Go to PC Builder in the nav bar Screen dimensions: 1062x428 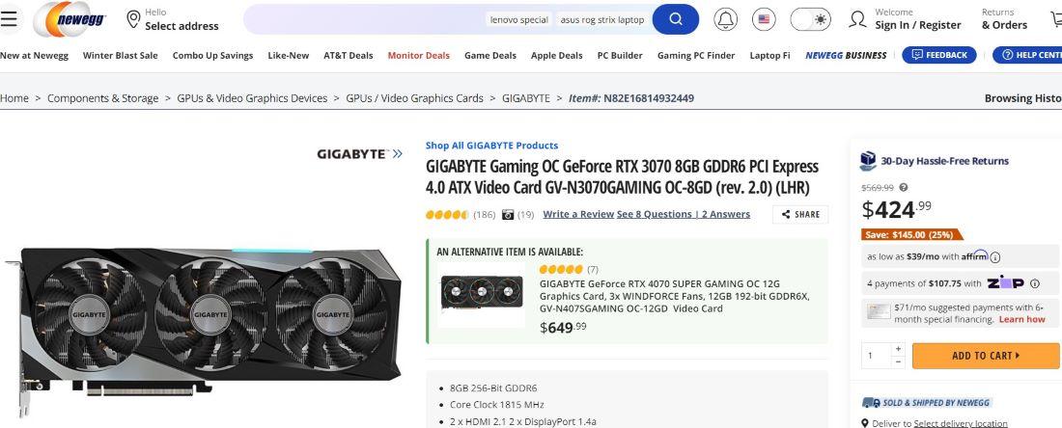(x=620, y=56)
